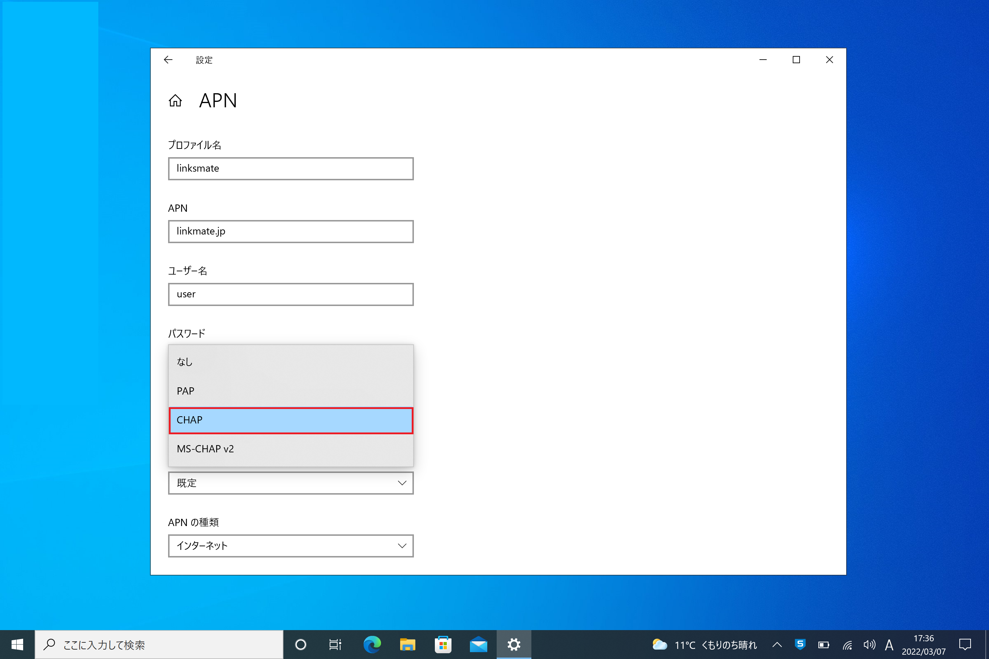Open volume speaker tray icon
Image resolution: width=989 pixels, height=659 pixels.
(869, 644)
